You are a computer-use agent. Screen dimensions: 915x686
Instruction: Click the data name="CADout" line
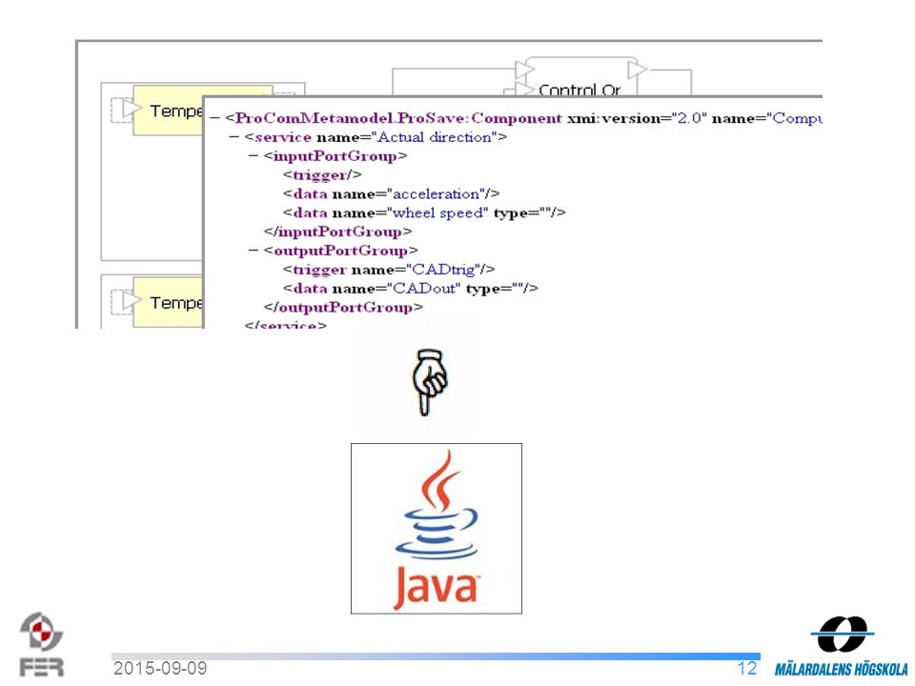pyautogui.click(x=410, y=288)
